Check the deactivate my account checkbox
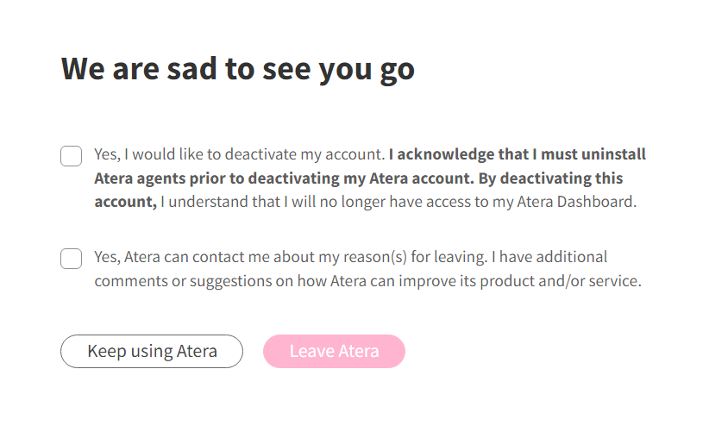This screenshot has width=709, height=438. click(x=71, y=156)
